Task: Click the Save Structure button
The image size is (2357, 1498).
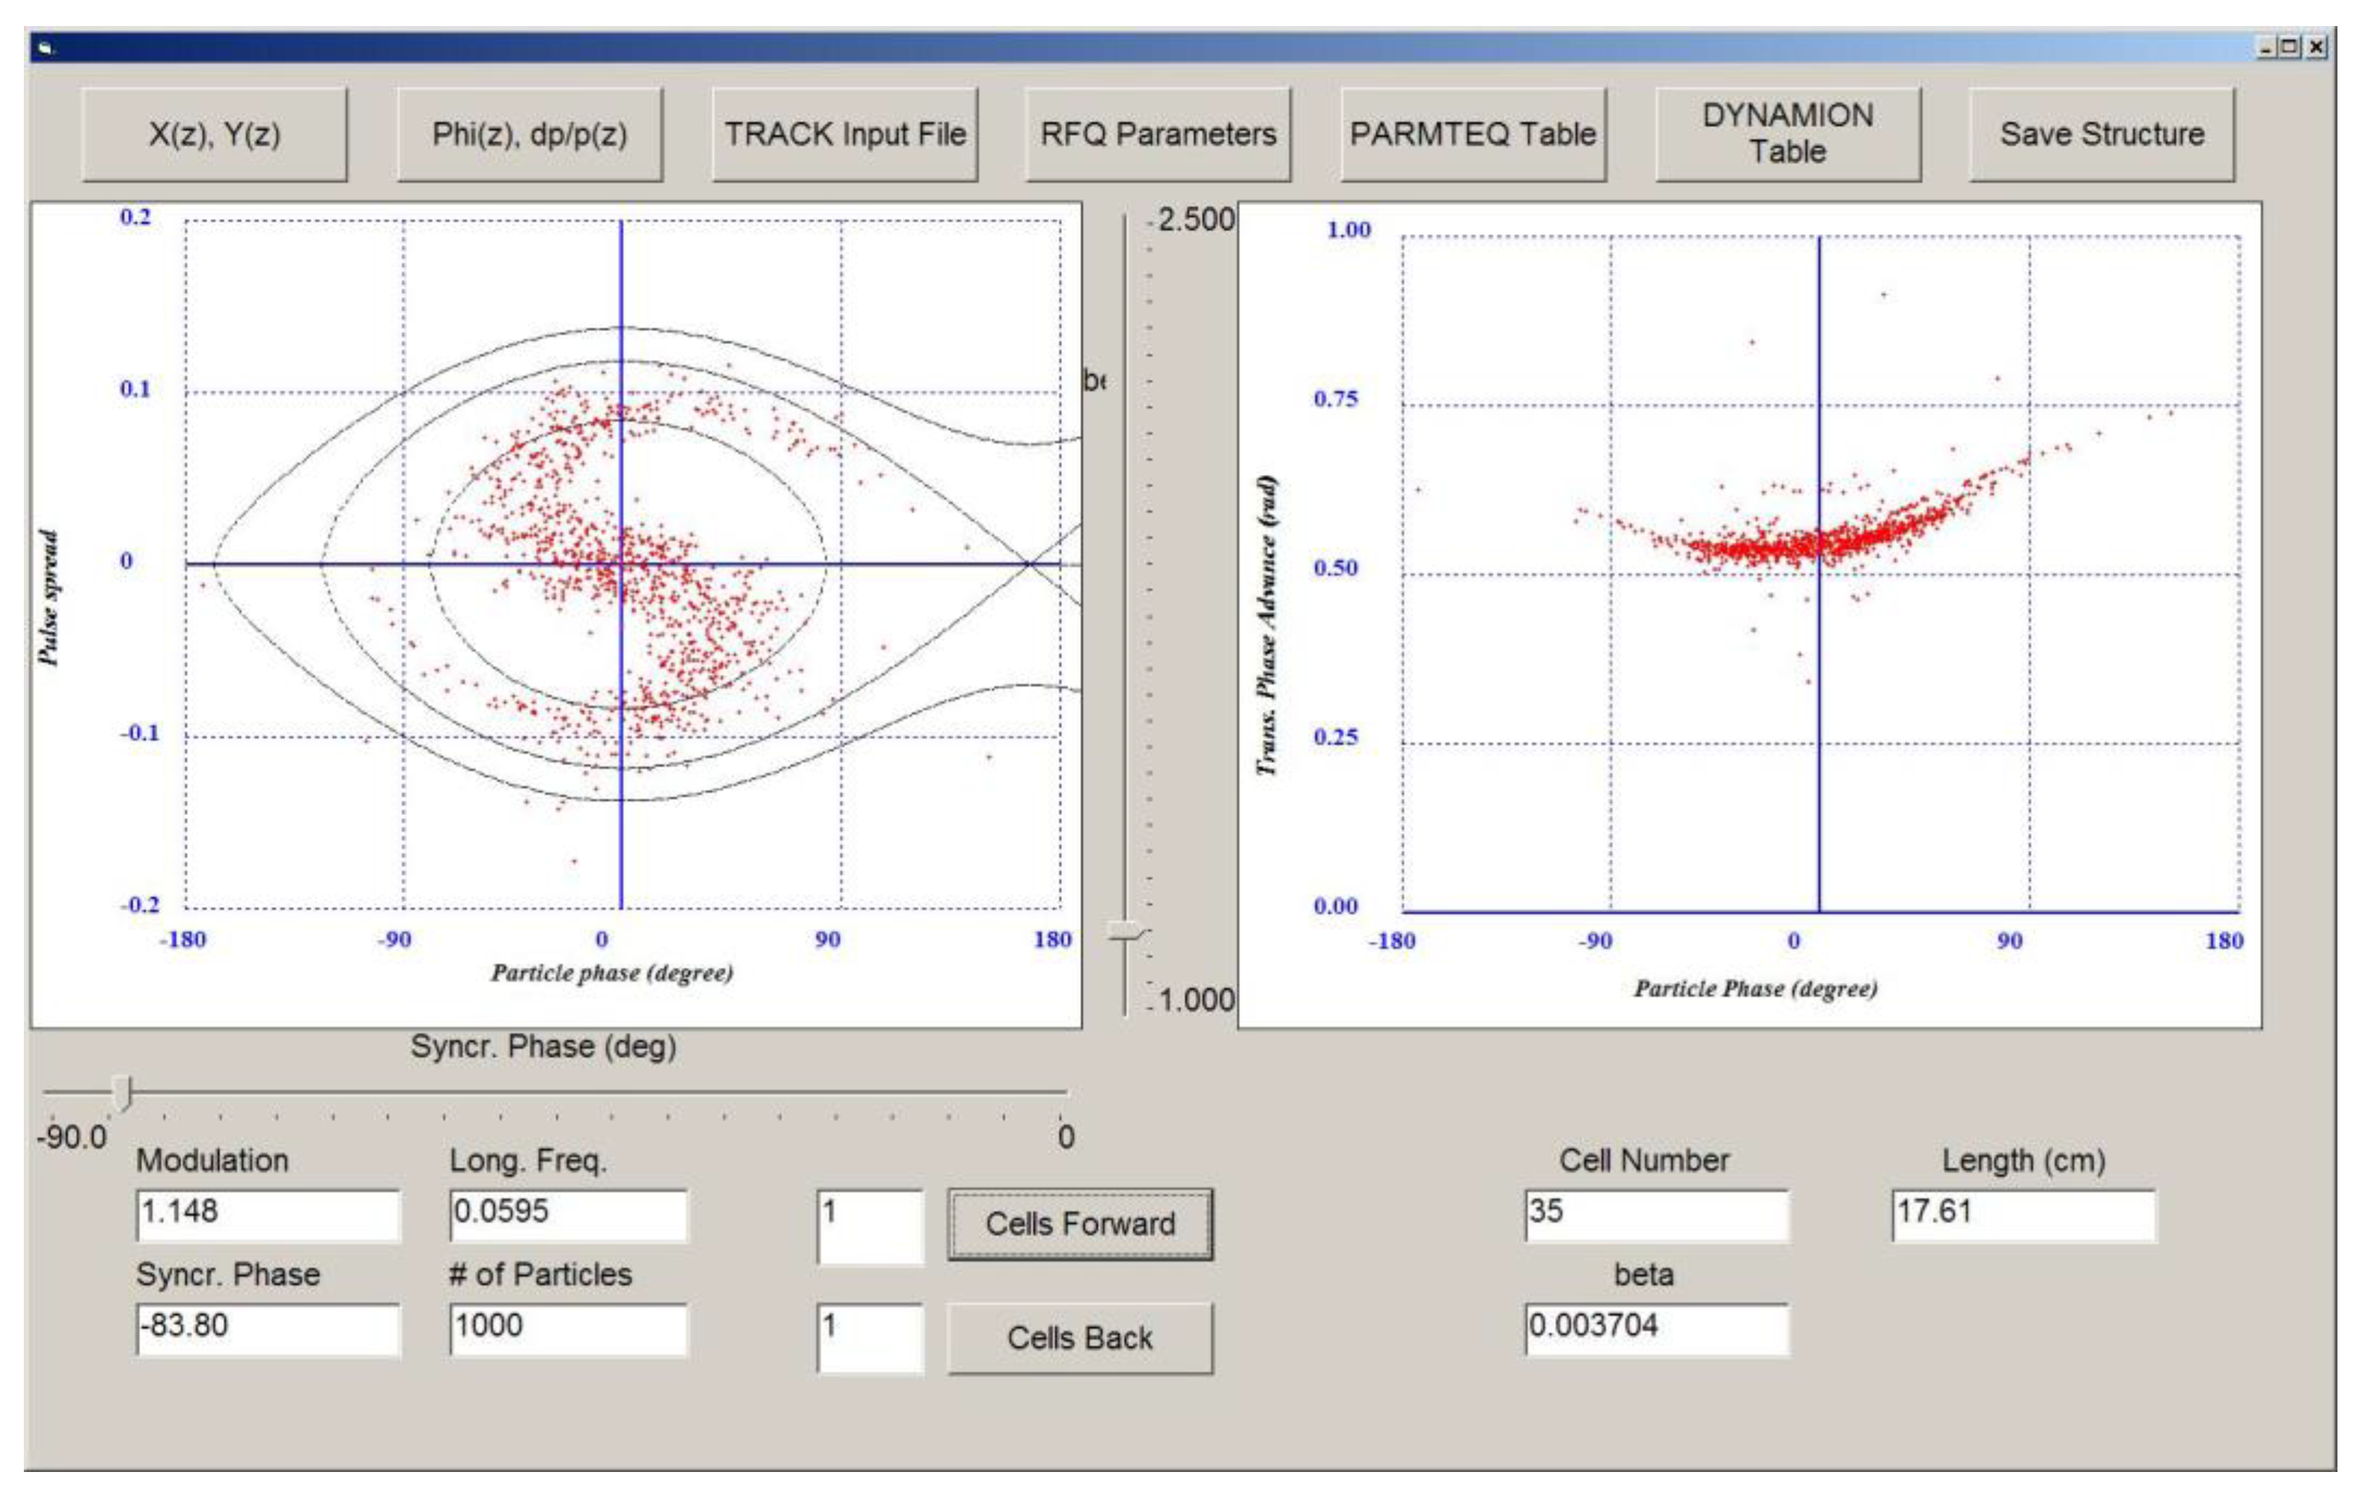Action: 2101,134
